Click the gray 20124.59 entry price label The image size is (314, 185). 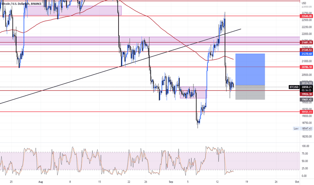[x=306, y=83]
